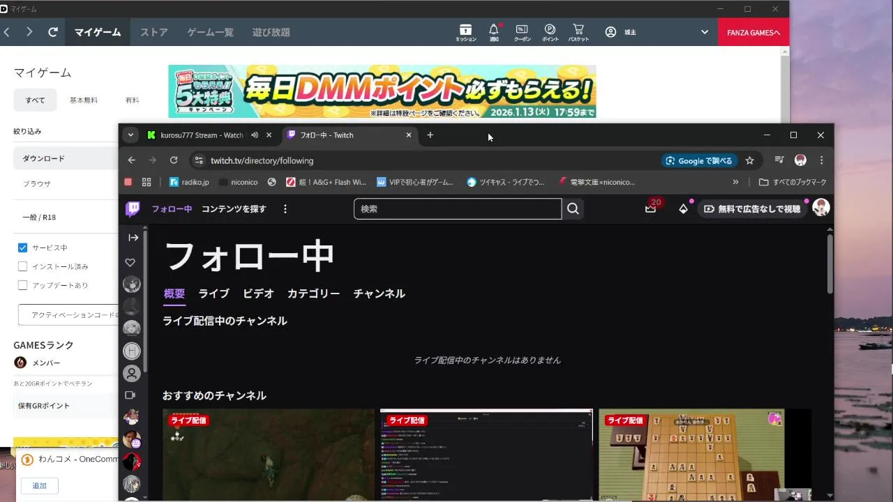Image resolution: width=893 pixels, height=502 pixels.
Task: Click the camera icon in Twitch sidebar
Action: [x=130, y=395]
